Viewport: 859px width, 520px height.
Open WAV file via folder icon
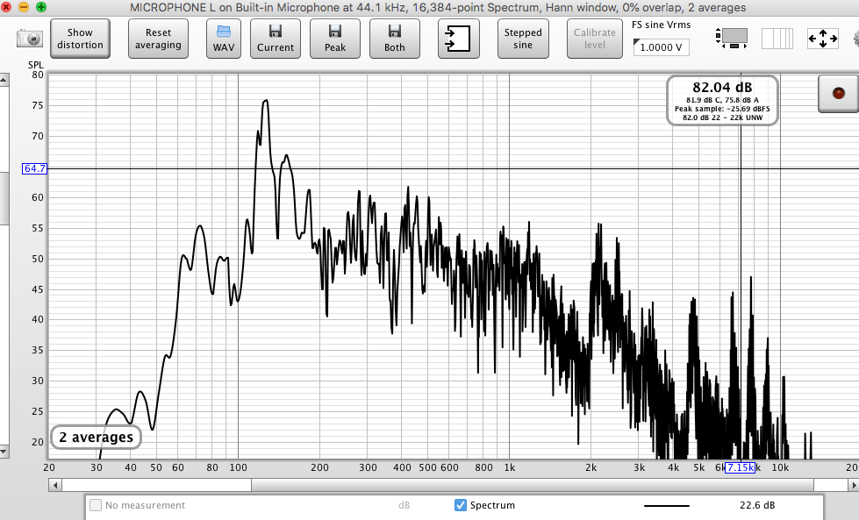coord(224,39)
